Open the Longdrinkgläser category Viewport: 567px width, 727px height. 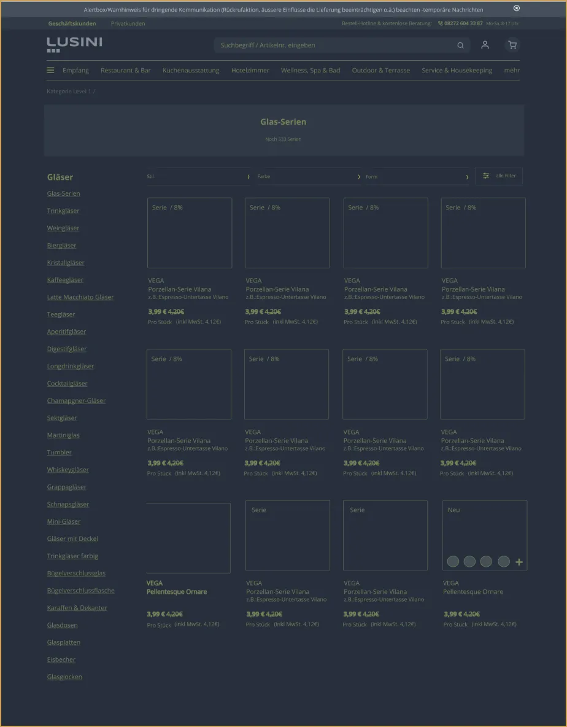coord(71,367)
